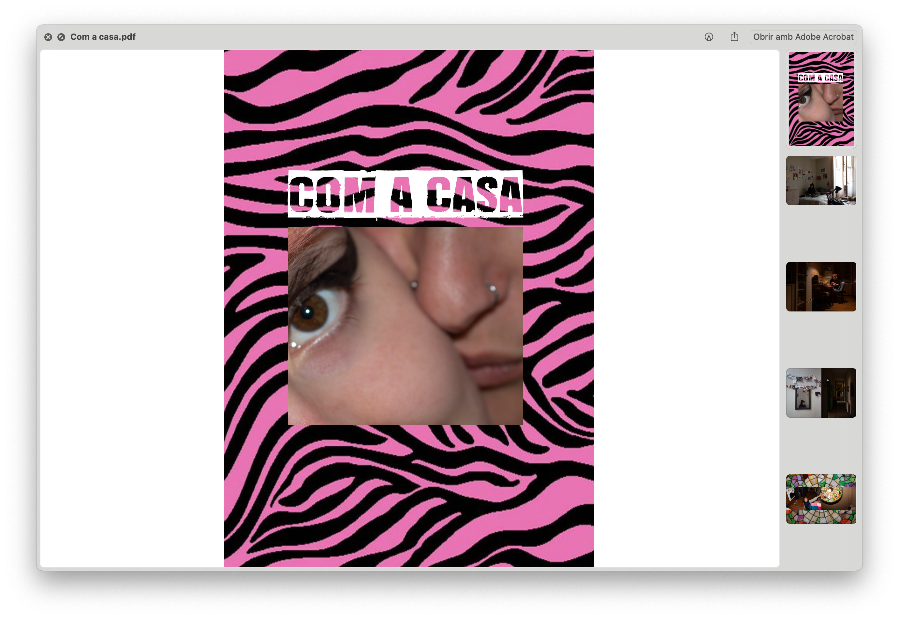Close the Quick Look preview window
The width and height of the screenshot is (899, 619).
coord(48,37)
